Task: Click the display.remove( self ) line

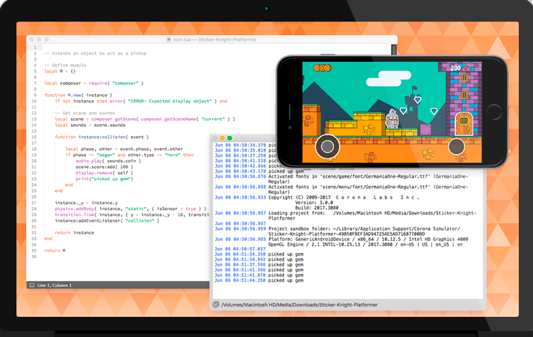Action: point(103,173)
